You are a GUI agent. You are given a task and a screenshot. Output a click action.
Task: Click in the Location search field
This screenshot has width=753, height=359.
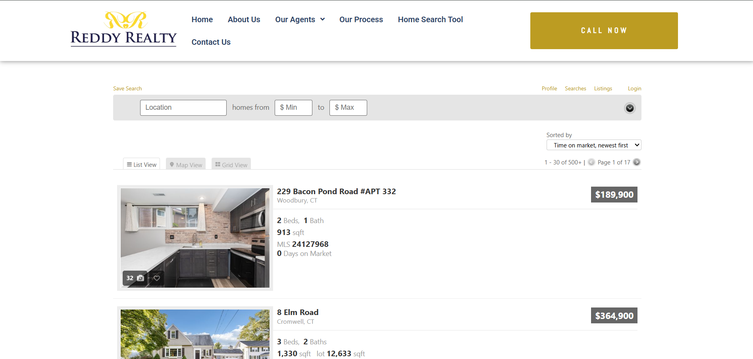tap(183, 107)
